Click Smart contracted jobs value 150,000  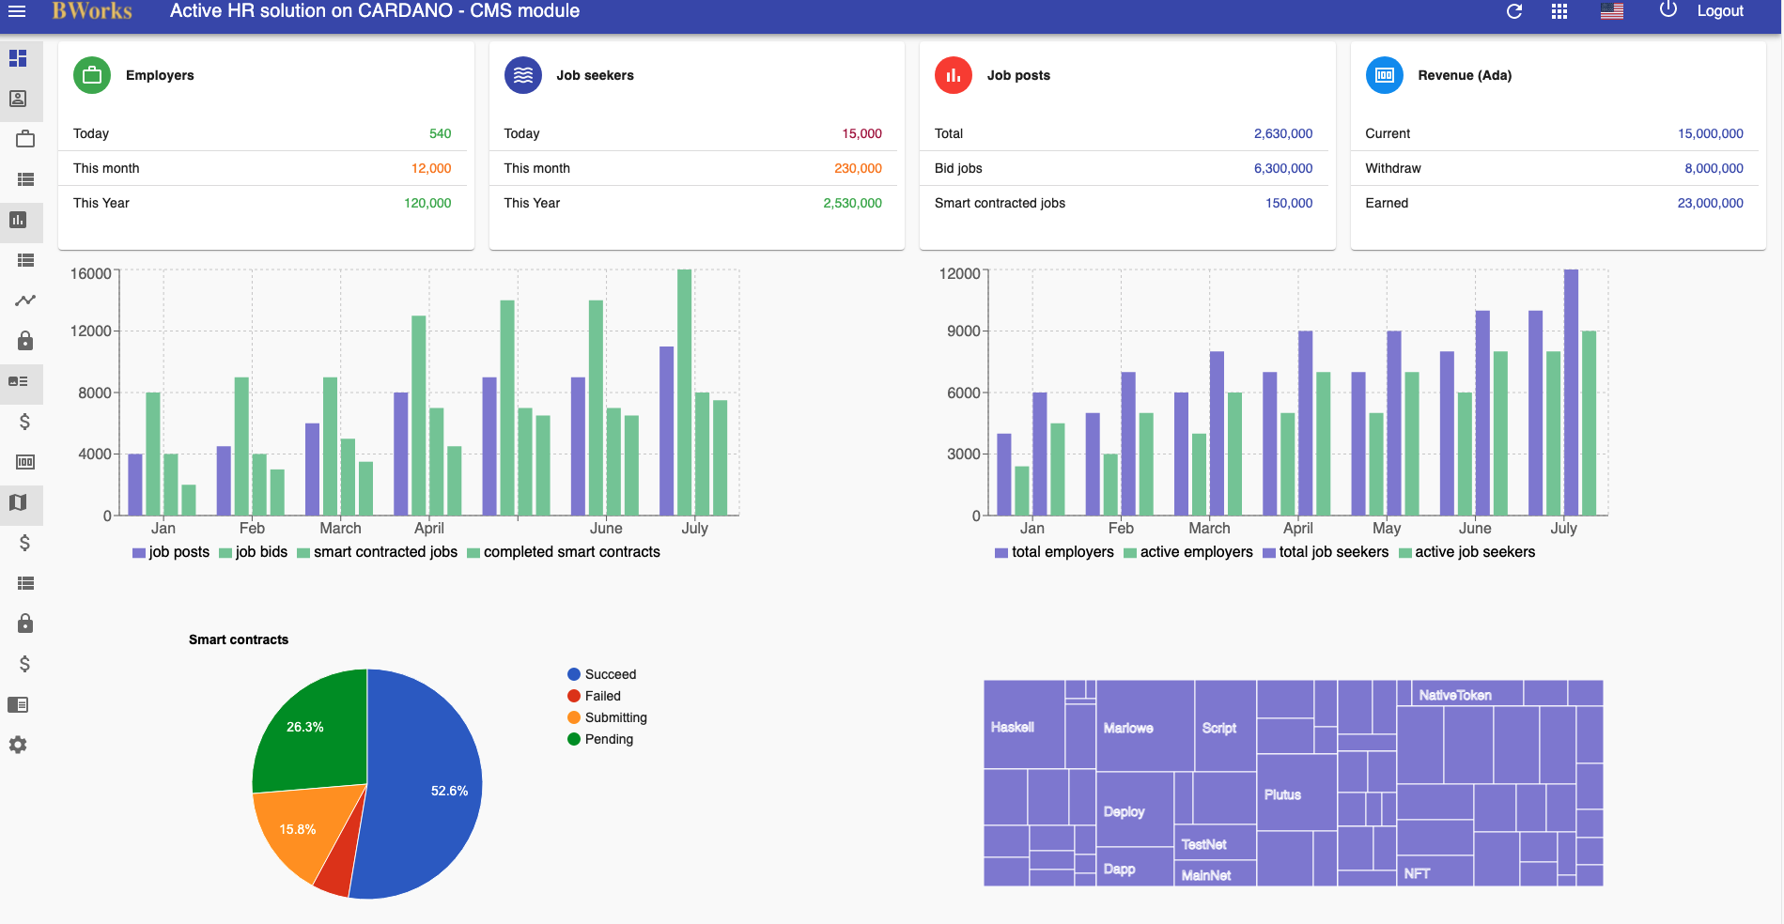tap(1289, 203)
